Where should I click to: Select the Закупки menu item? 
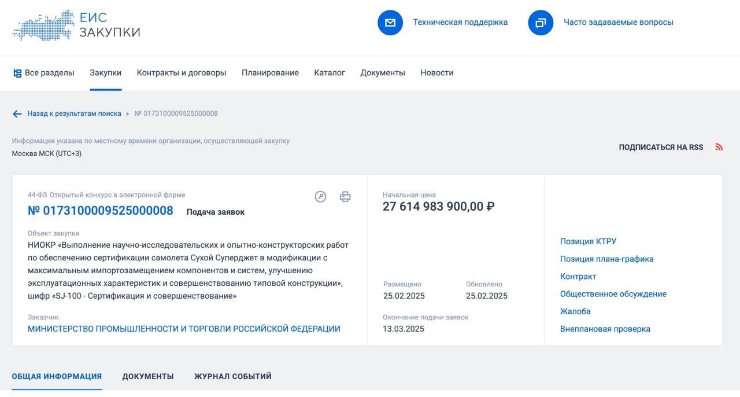(106, 73)
